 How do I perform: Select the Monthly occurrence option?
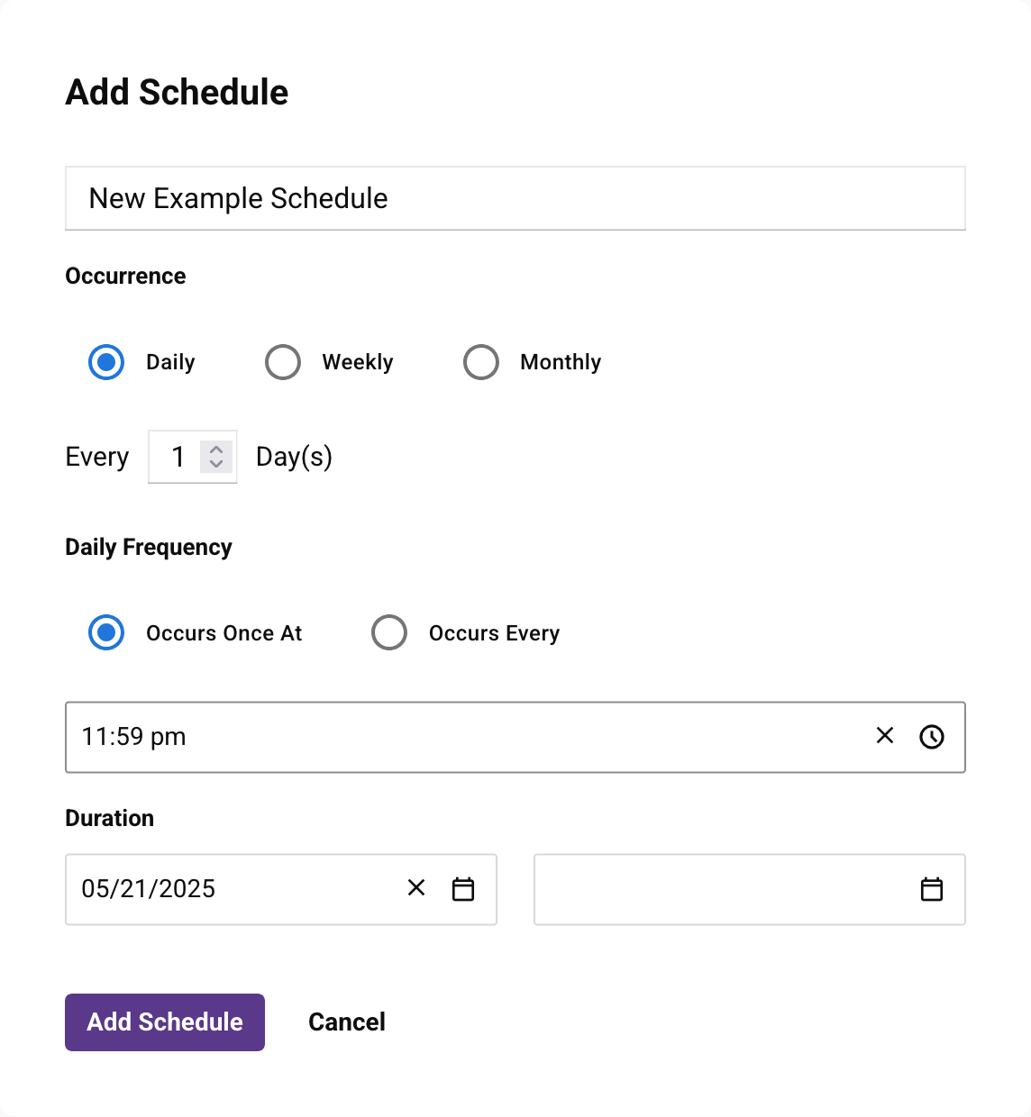tap(480, 362)
